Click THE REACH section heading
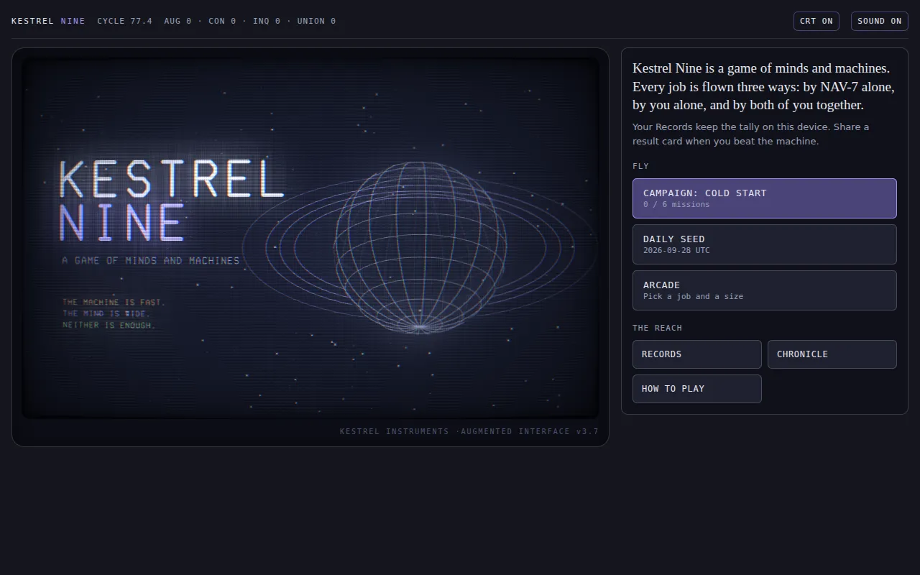This screenshot has height=575, width=920. point(657,328)
